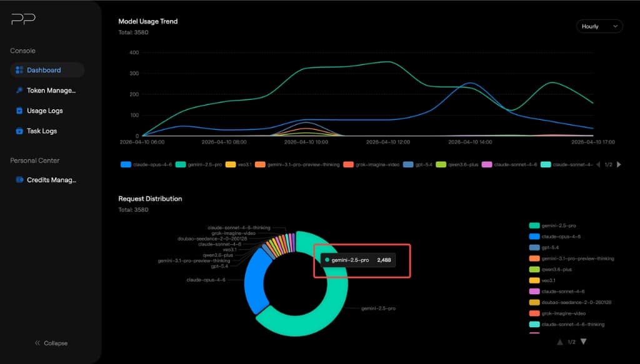Toggle claude-opus-4-6 in the trend legend
Screen dimensions: 640x364
pyautogui.click(x=146, y=165)
